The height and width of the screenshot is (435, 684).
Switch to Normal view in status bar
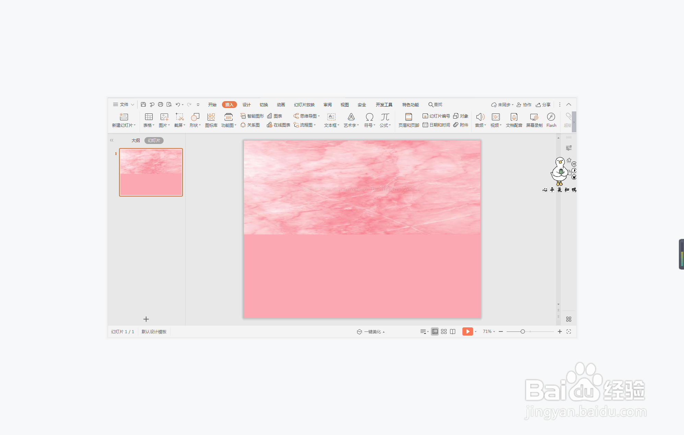[x=435, y=331]
